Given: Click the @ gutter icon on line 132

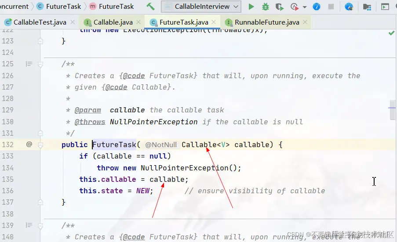Looking at the screenshot, I should [29, 144].
